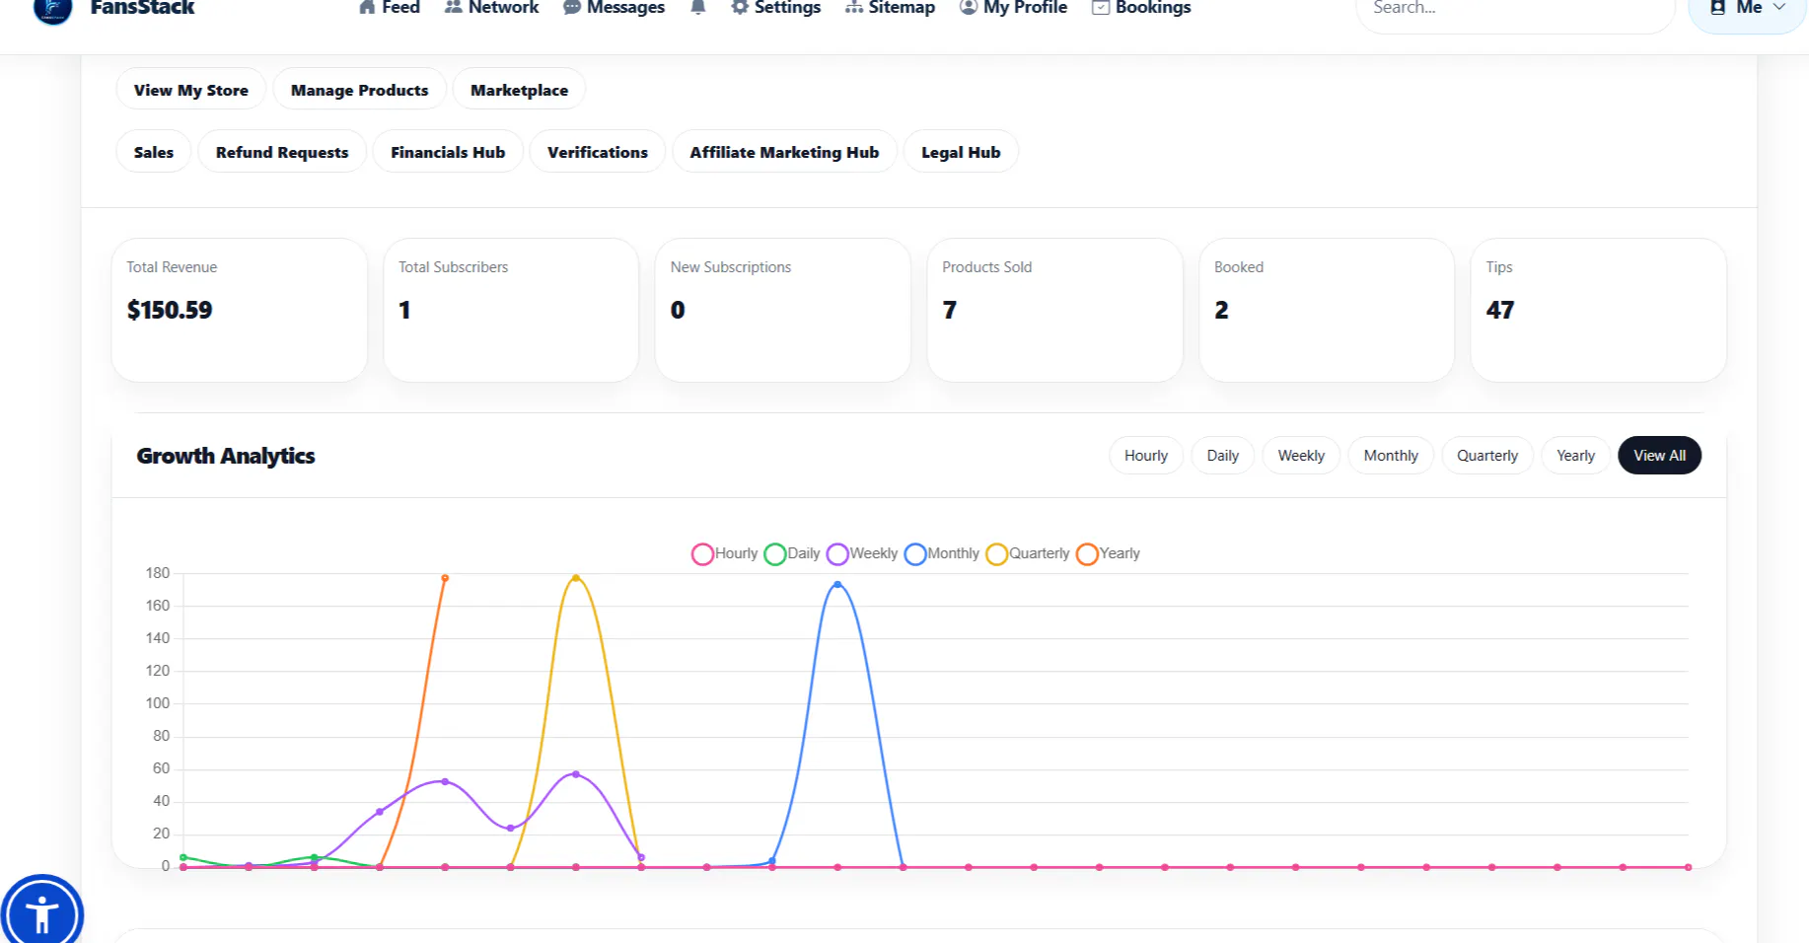Open the Affiliate Marketing Hub
Image resolution: width=1809 pixels, height=943 pixels.
click(784, 152)
